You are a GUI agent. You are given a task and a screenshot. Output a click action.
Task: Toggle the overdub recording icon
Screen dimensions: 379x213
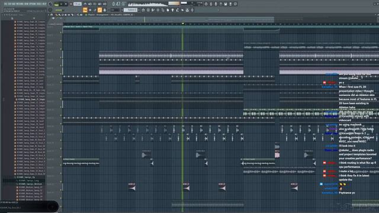tap(99, 4)
